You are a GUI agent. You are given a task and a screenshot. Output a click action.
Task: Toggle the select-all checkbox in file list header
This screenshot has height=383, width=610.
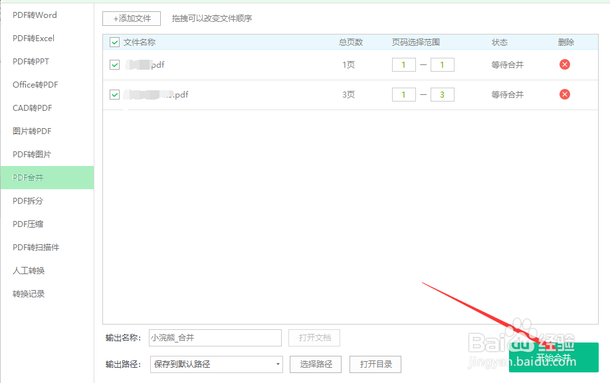point(113,42)
